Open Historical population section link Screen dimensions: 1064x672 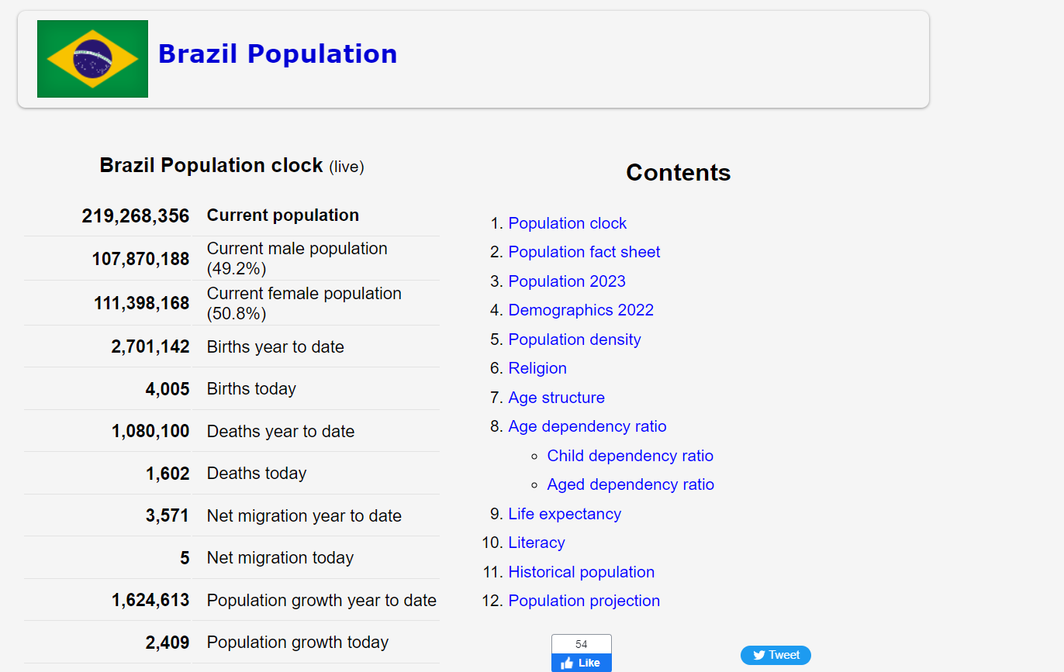pyautogui.click(x=581, y=572)
